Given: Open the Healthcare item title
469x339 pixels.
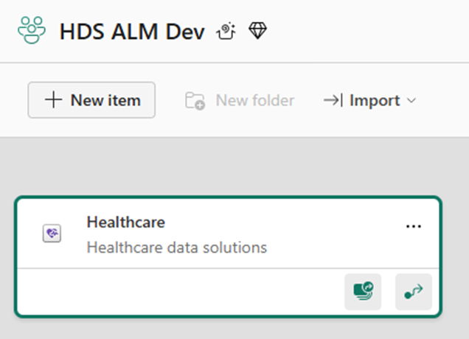Looking at the screenshot, I should [x=125, y=222].
